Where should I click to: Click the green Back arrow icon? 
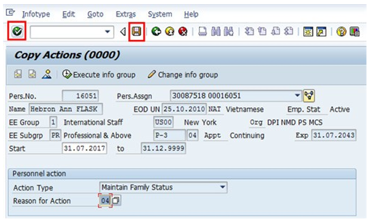pyautogui.click(x=156, y=31)
